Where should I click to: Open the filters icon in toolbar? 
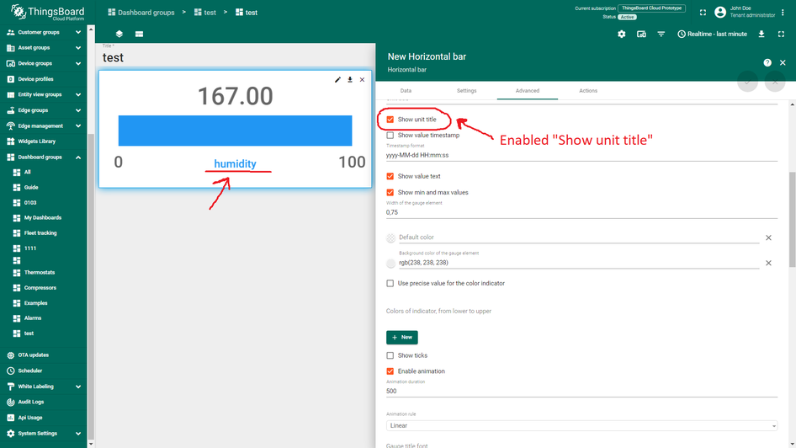pyautogui.click(x=661, y=34)
